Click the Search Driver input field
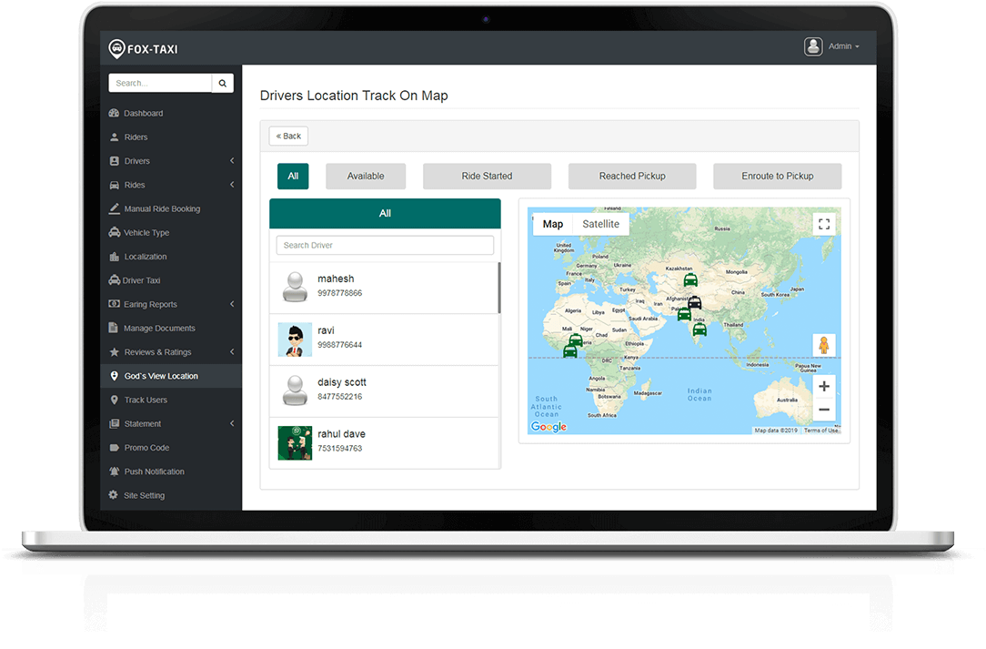 (x=385, y=246)
